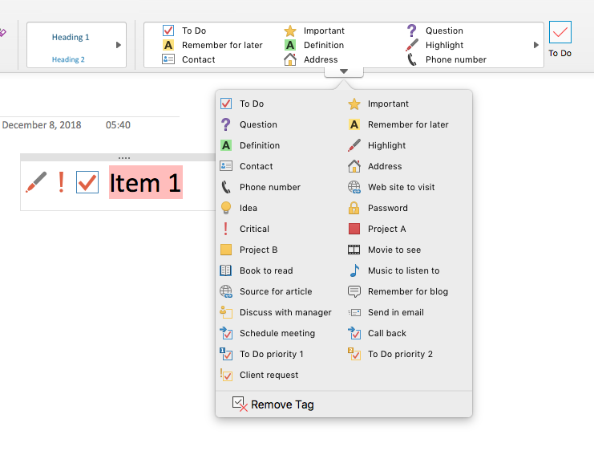The height and width of the screenshot is (451, 594).
Task: Choose the Call back tag
Action: coord(378,333)
